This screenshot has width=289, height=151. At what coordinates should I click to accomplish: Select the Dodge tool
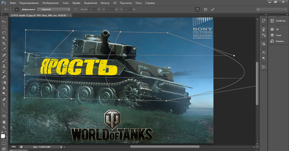[x=4, y=93]
